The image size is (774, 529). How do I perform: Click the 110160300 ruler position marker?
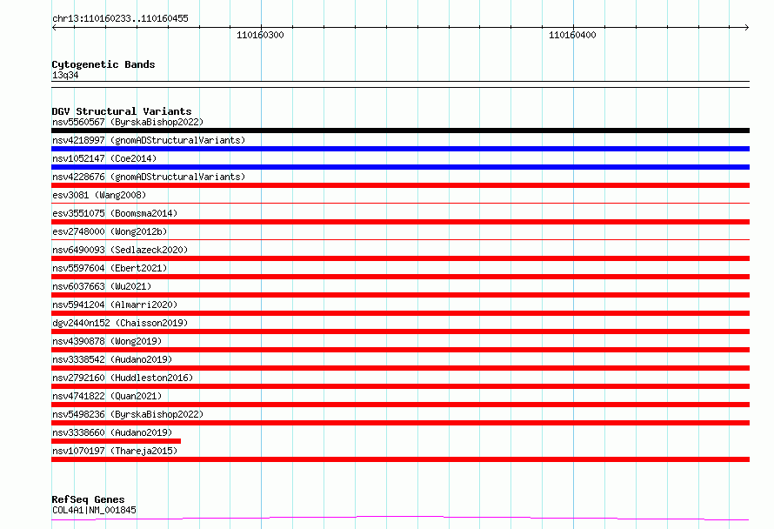[x=260, y=35]
